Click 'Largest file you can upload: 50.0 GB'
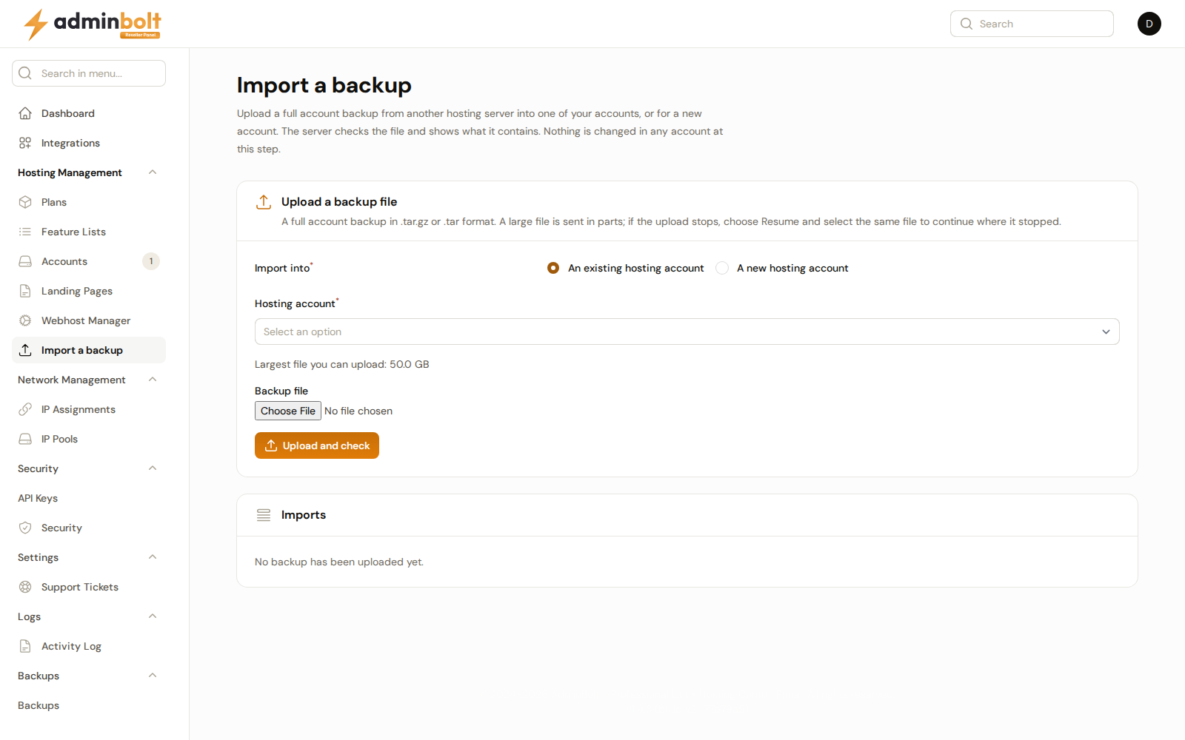Screen dimensions: 1185x740 pos(342,364)
